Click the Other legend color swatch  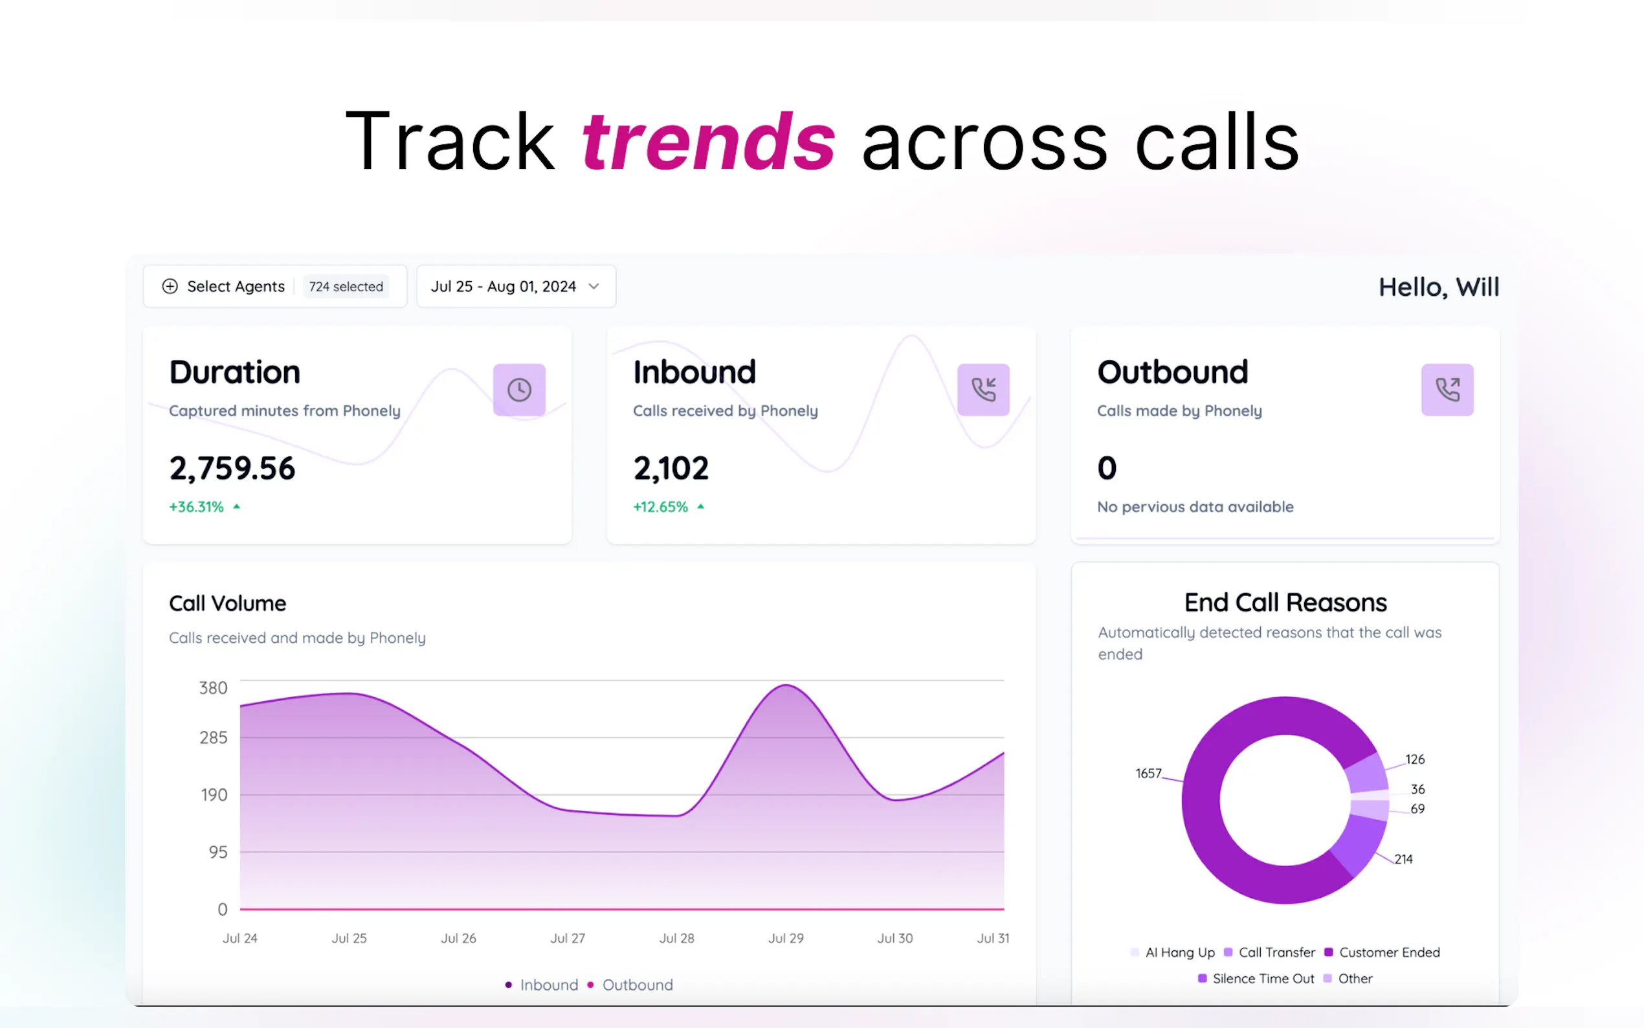tap(1327, 978)
